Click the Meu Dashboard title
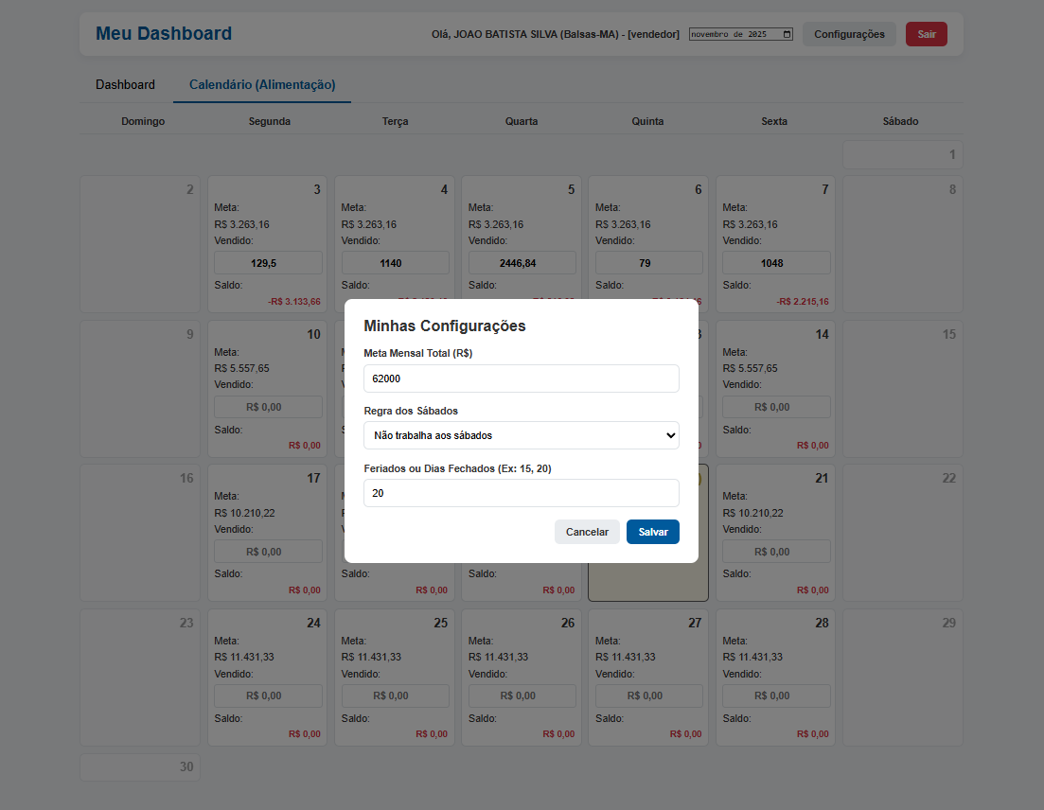The width and height of the screenshot is (1044, 810). coord(164,34)
